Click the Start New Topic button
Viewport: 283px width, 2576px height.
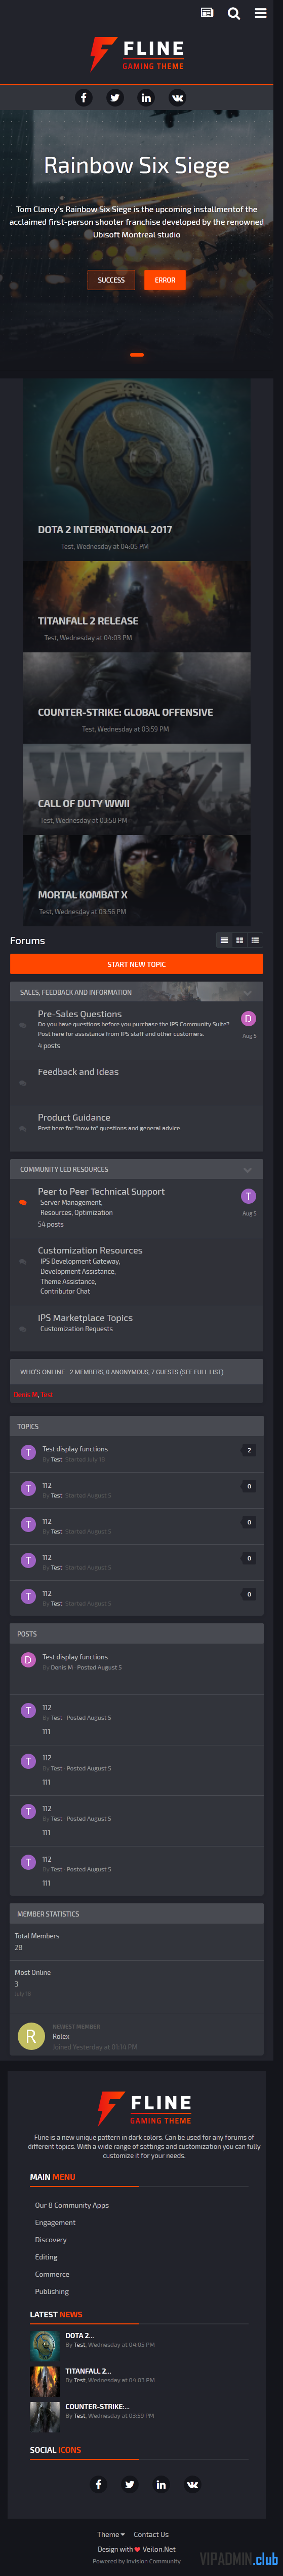pos(137,964)
